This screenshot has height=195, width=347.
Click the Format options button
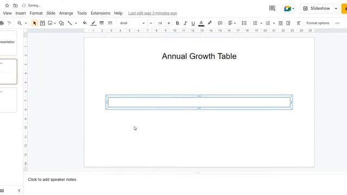318,23
